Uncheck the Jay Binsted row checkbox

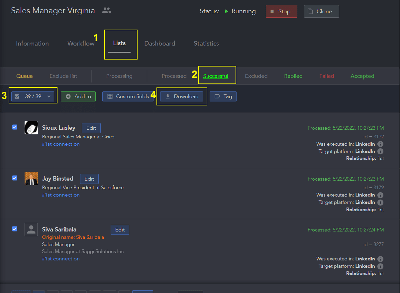click(15, 178)
